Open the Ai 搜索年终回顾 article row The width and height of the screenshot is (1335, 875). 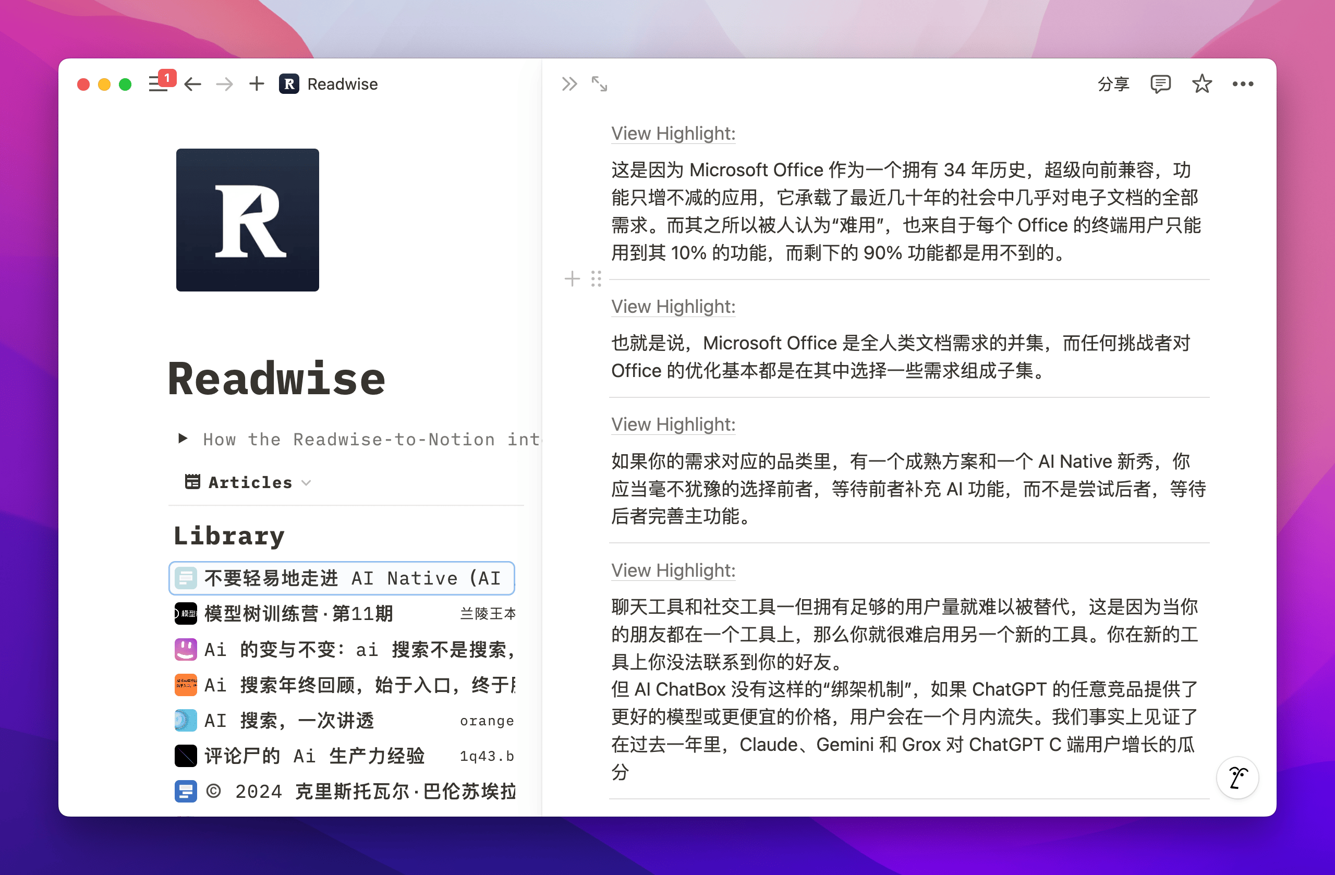[x=342, y=684]
